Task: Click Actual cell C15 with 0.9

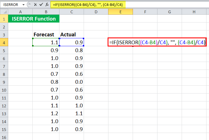Action: pyautogui.click(x=72, y=129)
